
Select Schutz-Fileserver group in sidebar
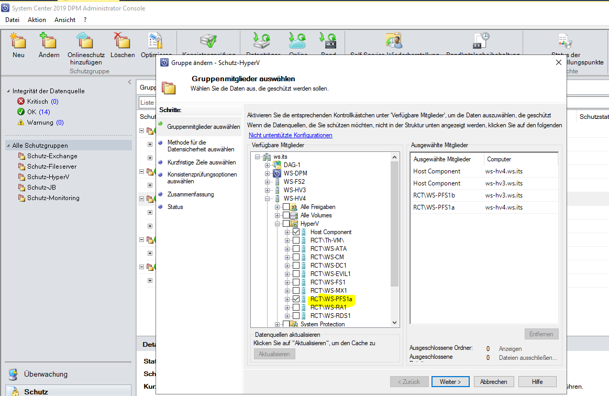[52, 167]
